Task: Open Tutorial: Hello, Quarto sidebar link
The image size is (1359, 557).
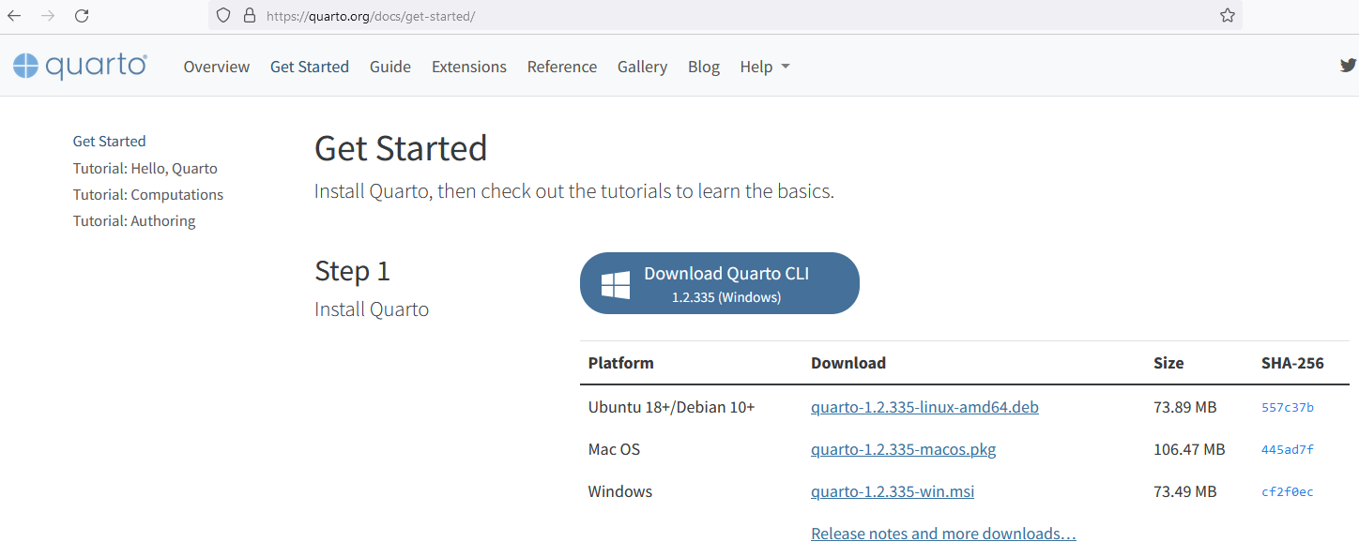Action: 145,169
